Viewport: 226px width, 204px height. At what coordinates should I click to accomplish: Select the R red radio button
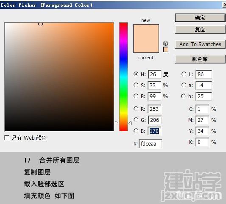tap(136, 109)
